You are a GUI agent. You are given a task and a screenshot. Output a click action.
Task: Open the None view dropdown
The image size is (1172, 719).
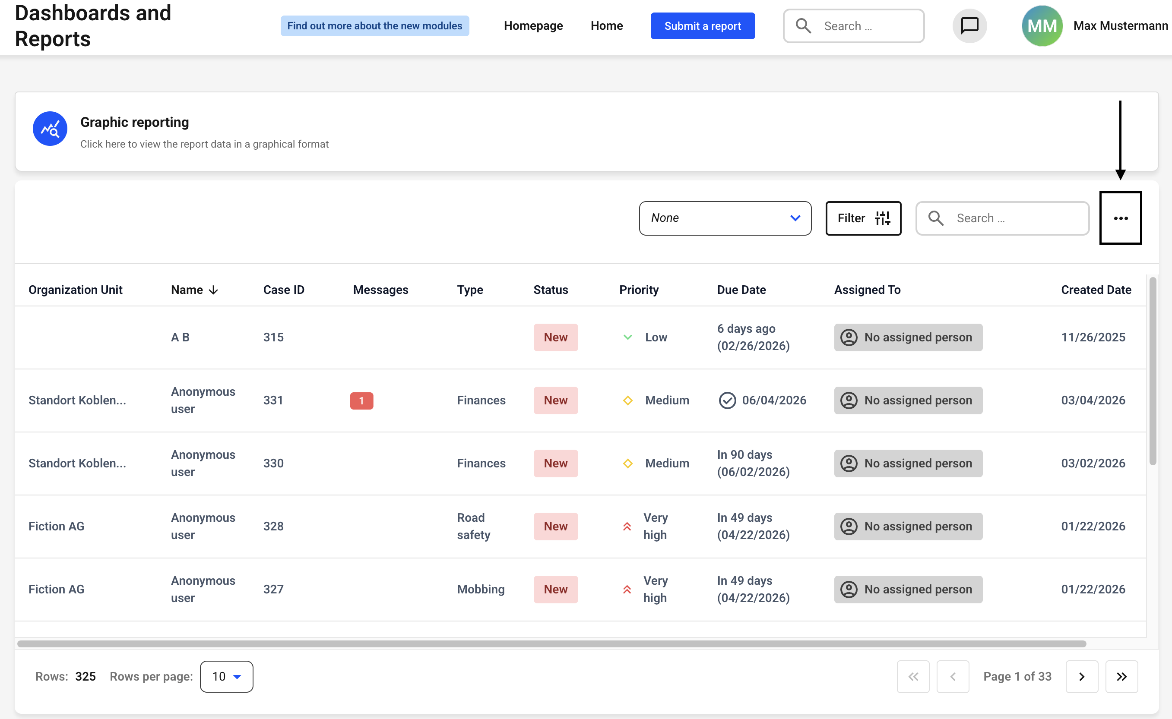(x=725, y=218)
